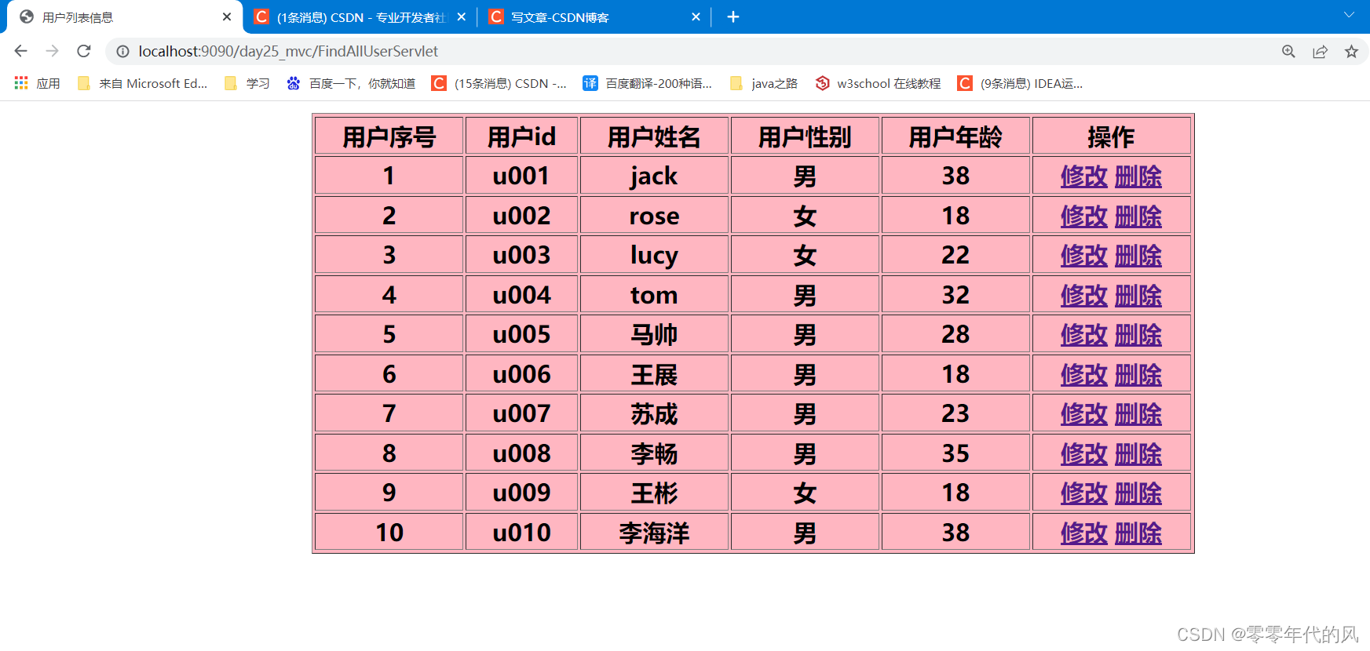
Task: Open the 应用 apps grid shortcut
Action: coord(37,83)
